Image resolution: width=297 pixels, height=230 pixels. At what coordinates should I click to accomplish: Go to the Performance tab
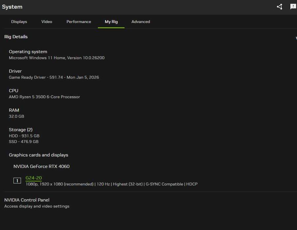pos(79,22)
